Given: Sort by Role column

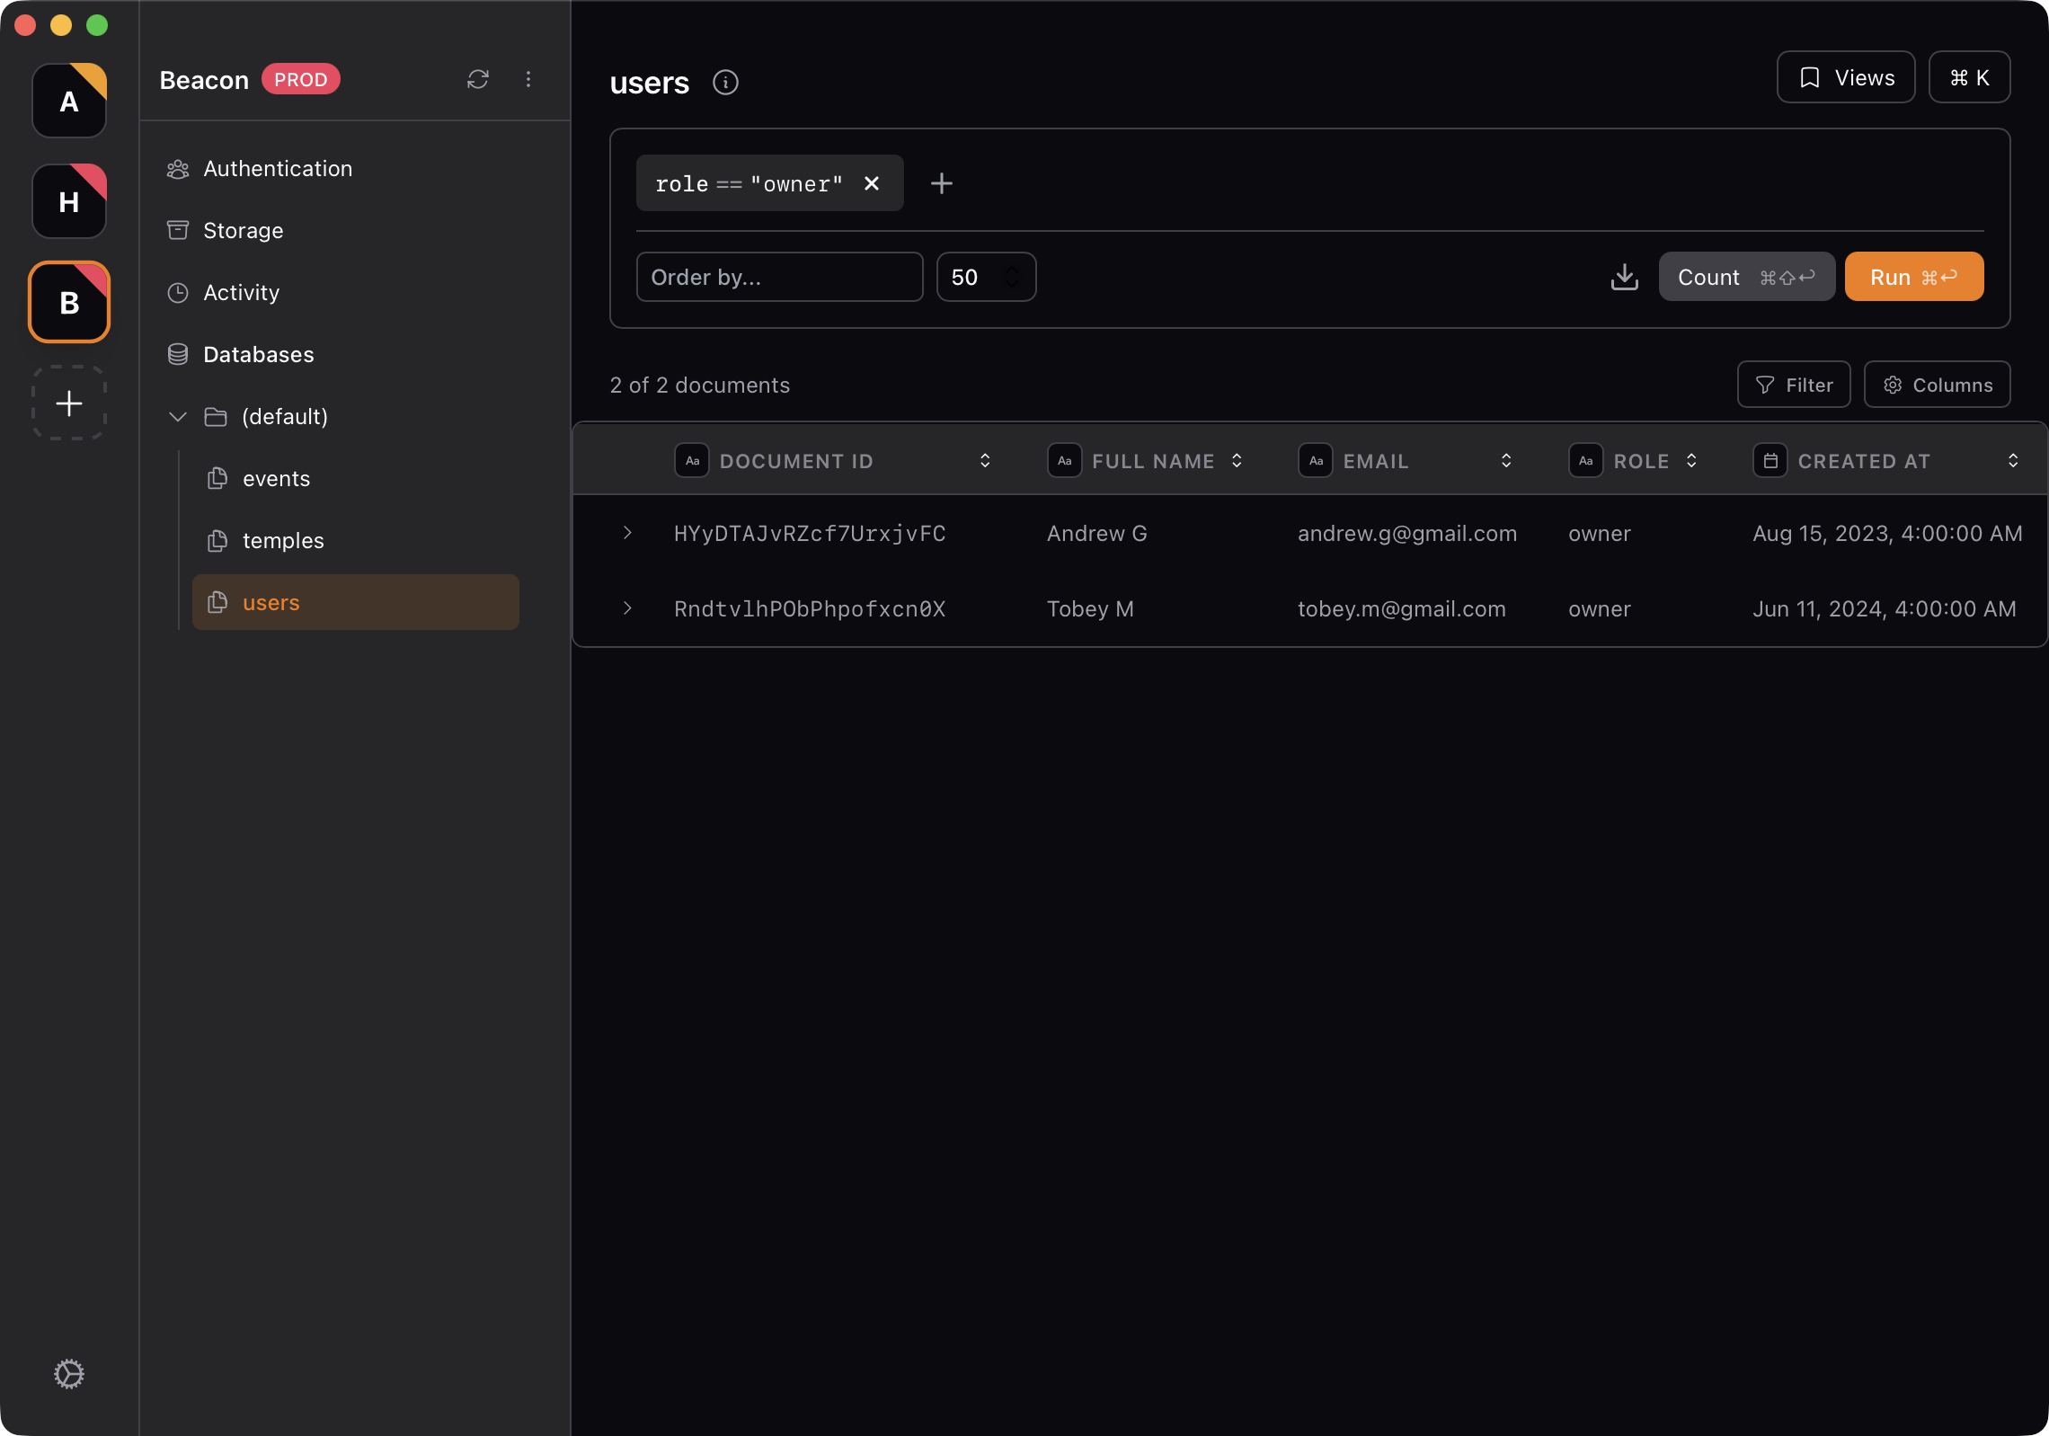Looking at the screenshot, I should (1691, 460).
